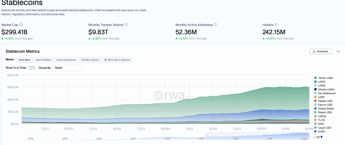Click the right handle of the time range slider
345x145 pixels.
309,136
